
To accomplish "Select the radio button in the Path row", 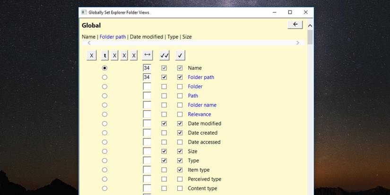I will point(105,96).
